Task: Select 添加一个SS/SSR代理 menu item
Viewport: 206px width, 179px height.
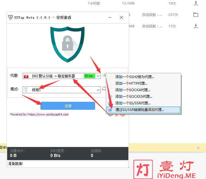Action: tap(143, 103)
